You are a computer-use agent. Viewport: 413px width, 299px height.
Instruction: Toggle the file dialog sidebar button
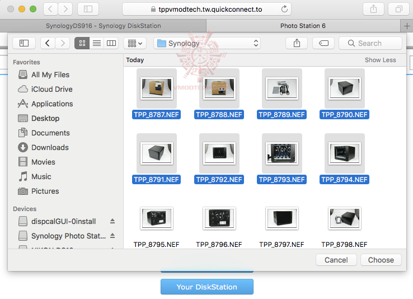(x=24, y=43)
